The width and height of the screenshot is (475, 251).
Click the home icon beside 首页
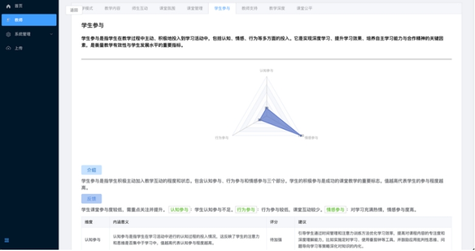(9, 6)
